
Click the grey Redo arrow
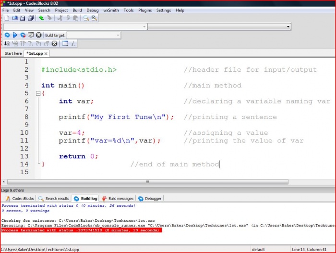coord(49,18)
